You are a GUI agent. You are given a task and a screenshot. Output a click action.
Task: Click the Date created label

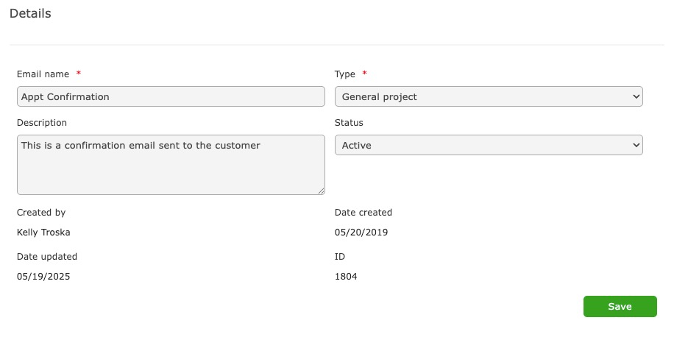363,213
